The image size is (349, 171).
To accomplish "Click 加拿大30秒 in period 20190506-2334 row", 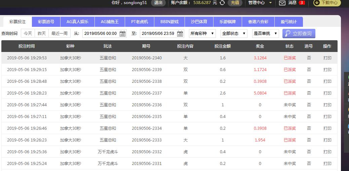I will tap(71, 128).
